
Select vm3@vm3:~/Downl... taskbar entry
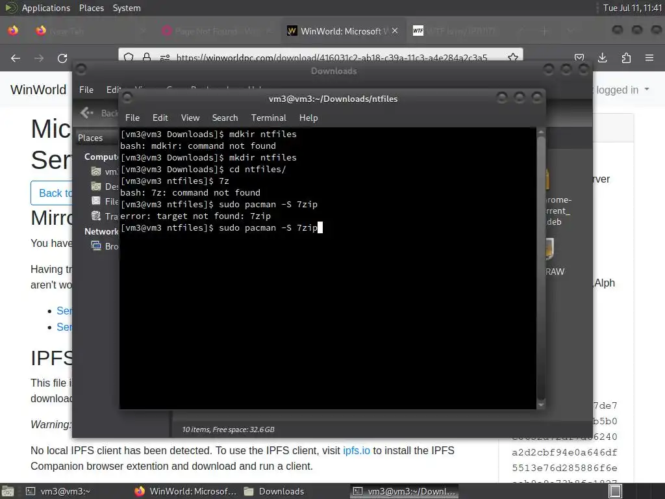point(404,491)
